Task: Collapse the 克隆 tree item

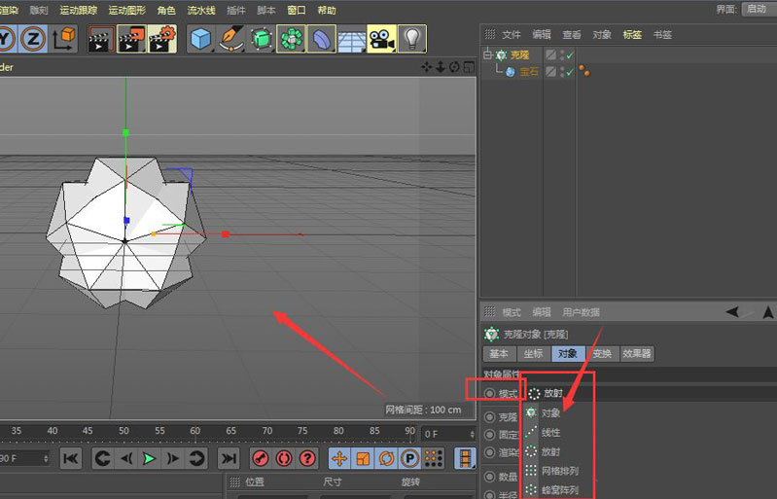Action: (488, 55)
